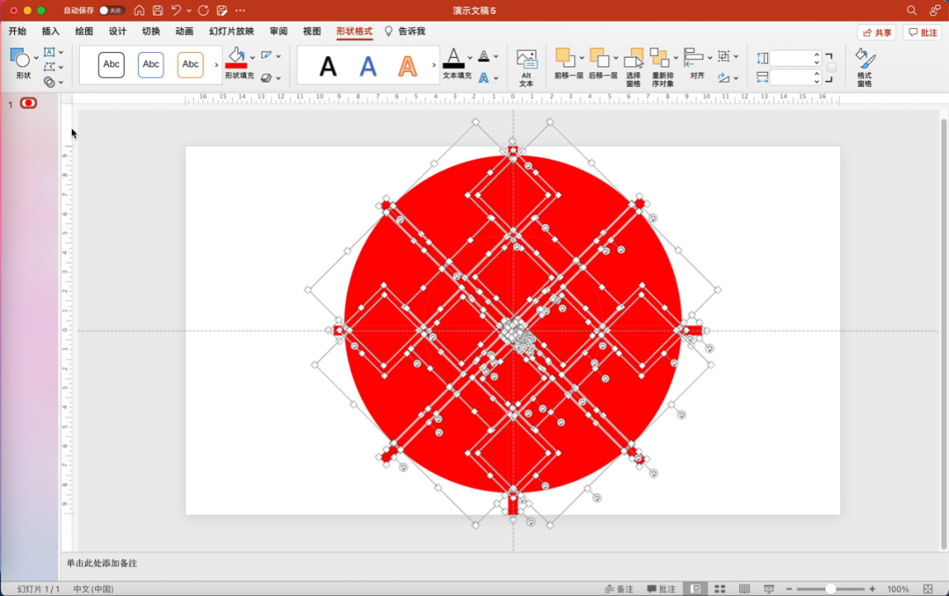Toggle the 自动保存 autosave switch
Image resolution: width=949 pixels, height=596 pixels.
[x=112, y=11]
